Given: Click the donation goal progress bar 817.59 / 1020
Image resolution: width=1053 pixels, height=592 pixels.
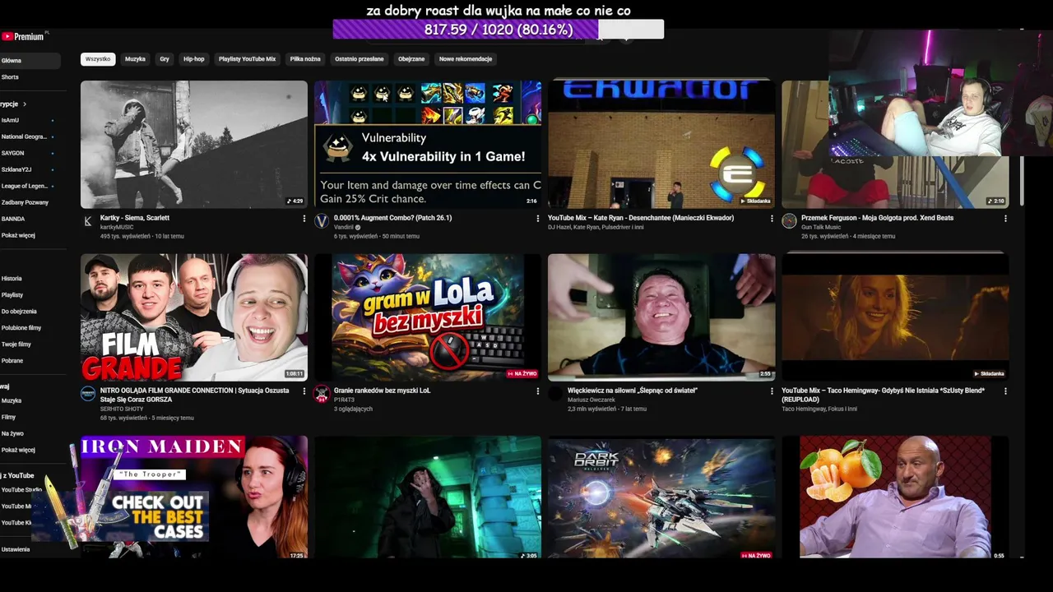Looking at the screenshot, I should tap(498, 30).
